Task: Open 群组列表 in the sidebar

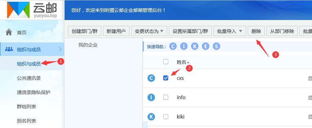Action: pyautogui.click(x=27, y=107)
